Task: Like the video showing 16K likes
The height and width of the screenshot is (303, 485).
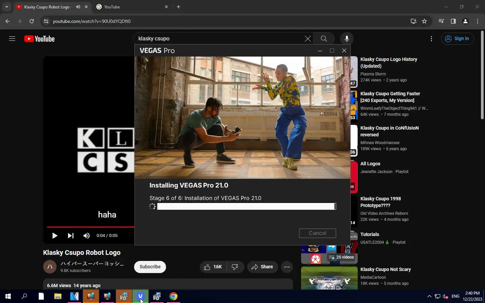Action: click(213, 267)
